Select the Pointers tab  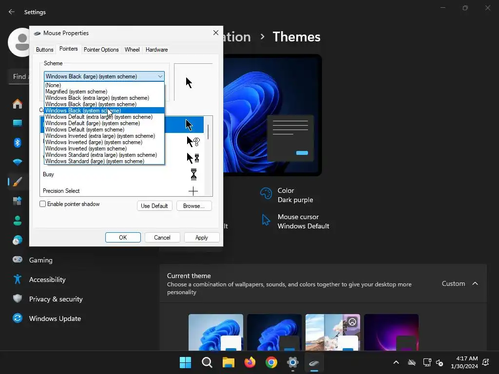68,49
